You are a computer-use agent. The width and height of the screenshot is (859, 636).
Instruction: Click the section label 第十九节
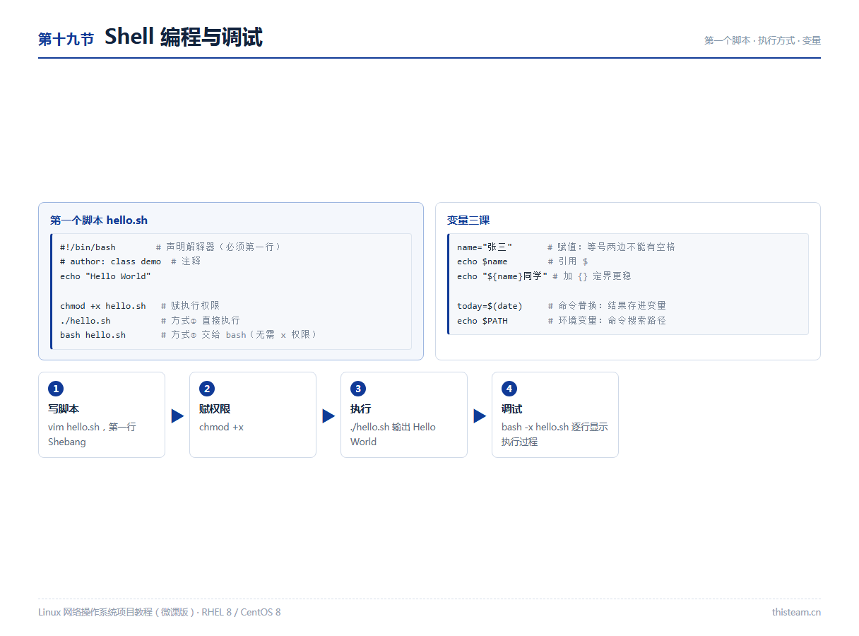click(66, 39)
